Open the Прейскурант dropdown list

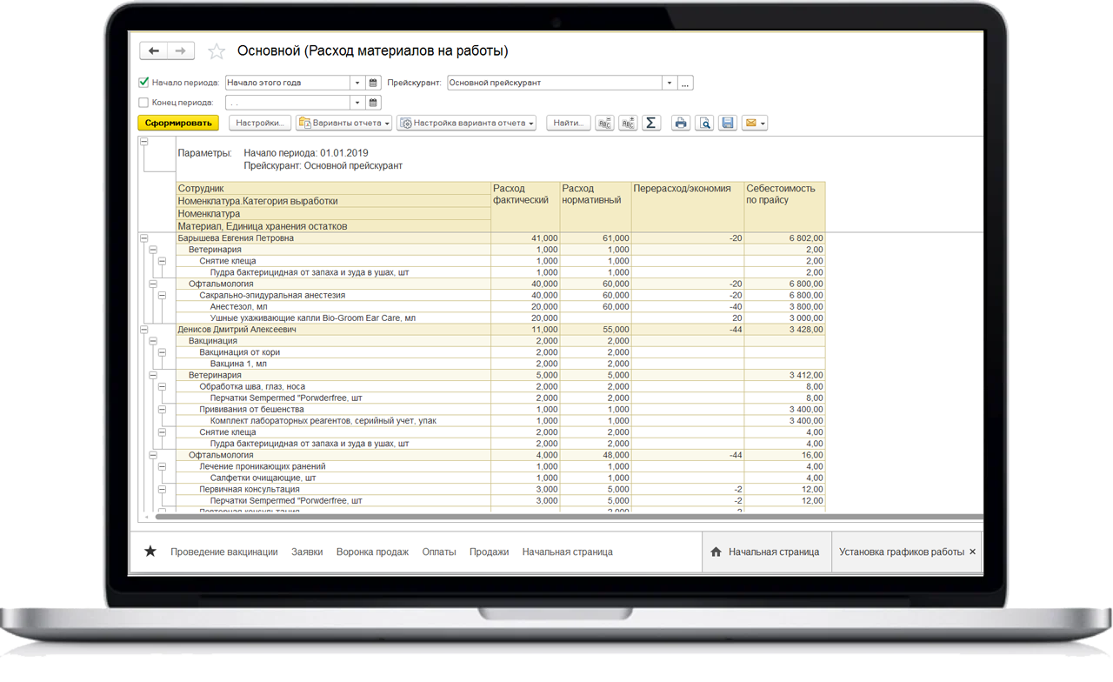click(x=669, y=84)
